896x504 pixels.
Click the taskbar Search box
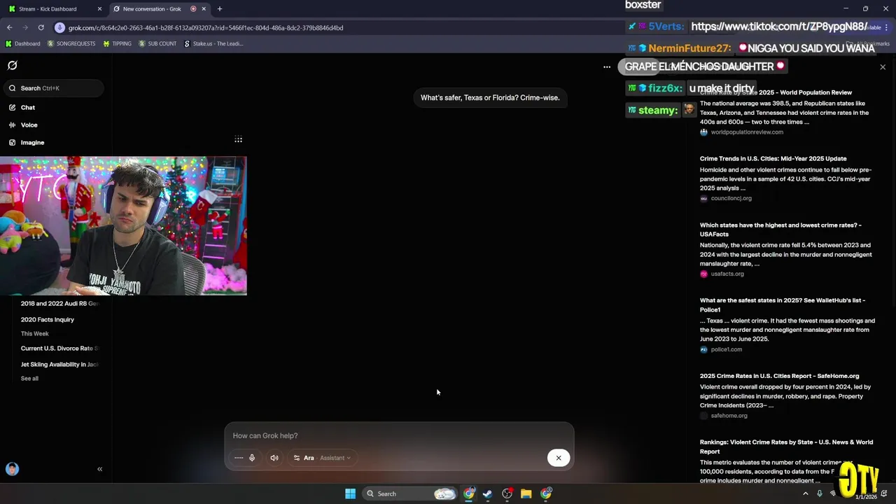point(410,493)
